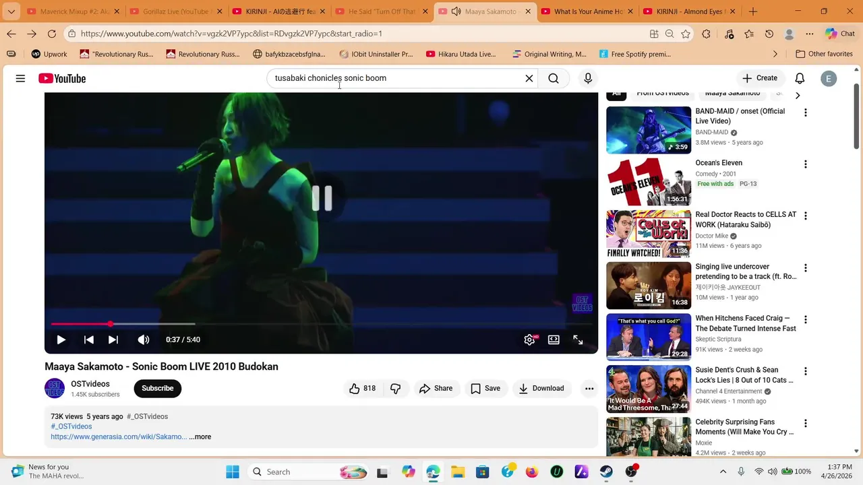The image size is (863, 485).
Task: Open options for the BAND-MAID video
Action: point(805,112)
